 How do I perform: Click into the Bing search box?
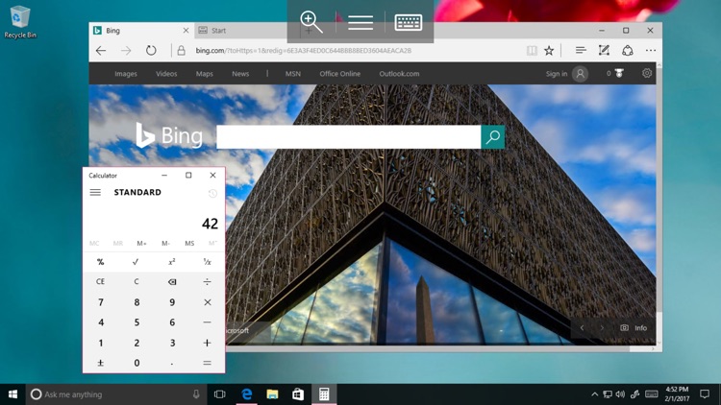tap(349, 137)
